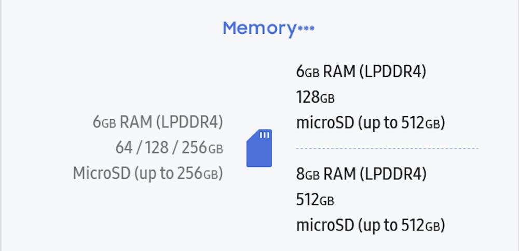
Task: Click the gray 6GB RAM (LPDDR4) text
Action: 158,122
